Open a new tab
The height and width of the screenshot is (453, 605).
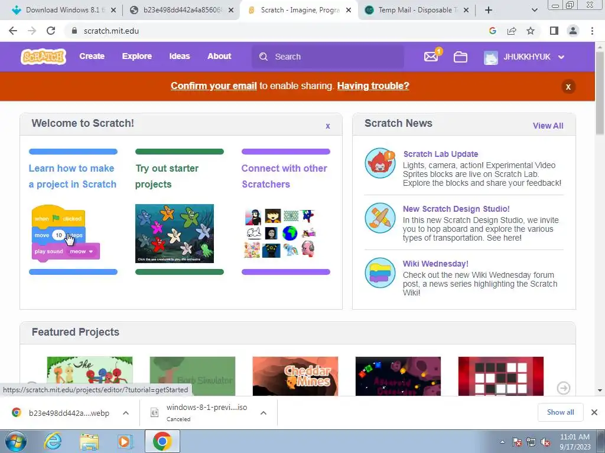pos(489,10)
